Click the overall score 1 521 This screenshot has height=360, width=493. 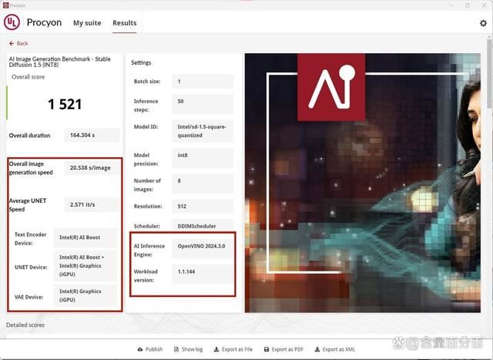pyautogui.click(x=64, y=104)
